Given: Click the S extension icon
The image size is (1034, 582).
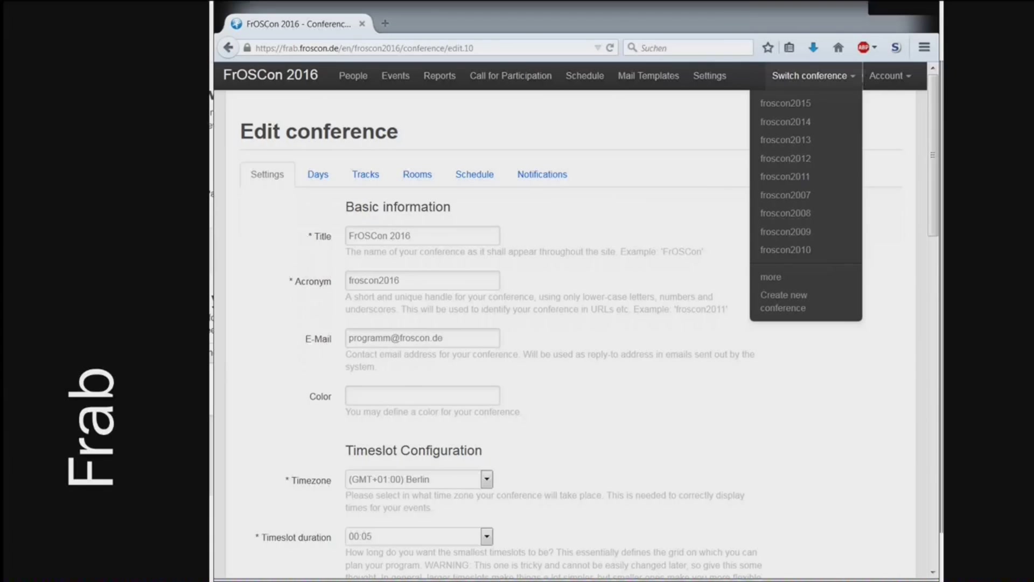Looking at the screenshot, I should coord(896,47).
